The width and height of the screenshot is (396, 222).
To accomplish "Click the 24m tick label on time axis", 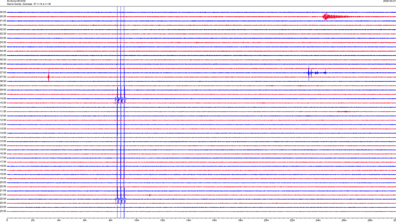I will click(318, 220).
